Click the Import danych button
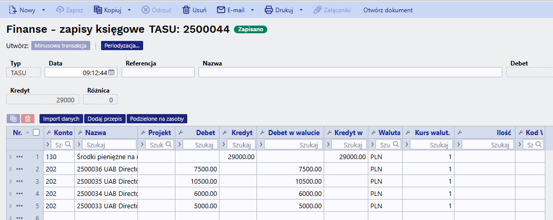 tap(62, 119)
